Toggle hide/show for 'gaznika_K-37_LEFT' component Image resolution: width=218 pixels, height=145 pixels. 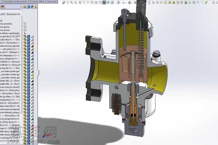pyautogui.click(x=25, y=36)
